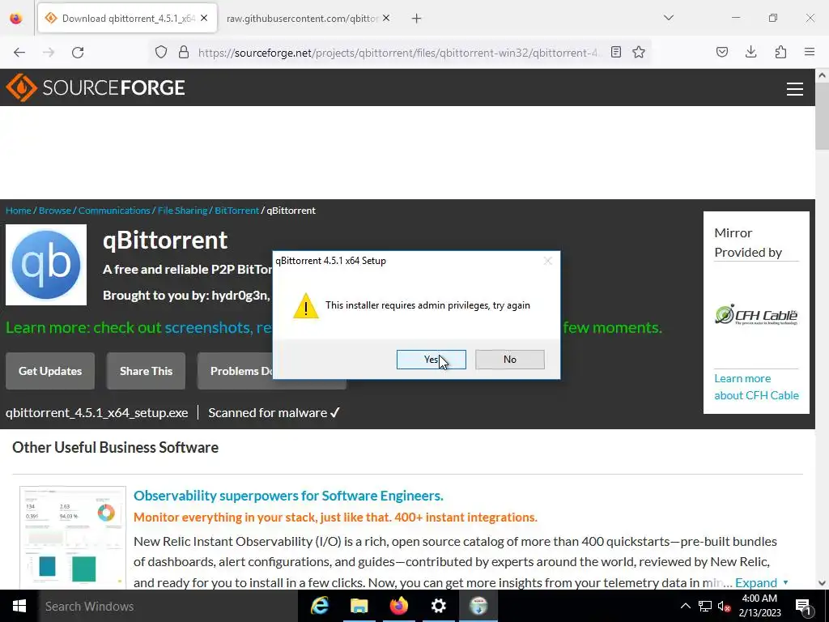Image resolution: width=829 pixels, height=622 pixels.
Task: Open a new tab with the plus button
Action: [417, 19]
